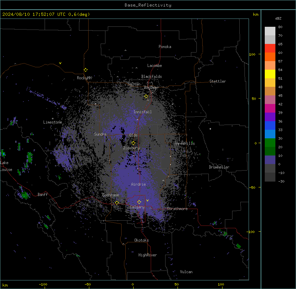Click the Limestone label
The height and width of the screenshot is (289, 296).
tap(53, 122)
